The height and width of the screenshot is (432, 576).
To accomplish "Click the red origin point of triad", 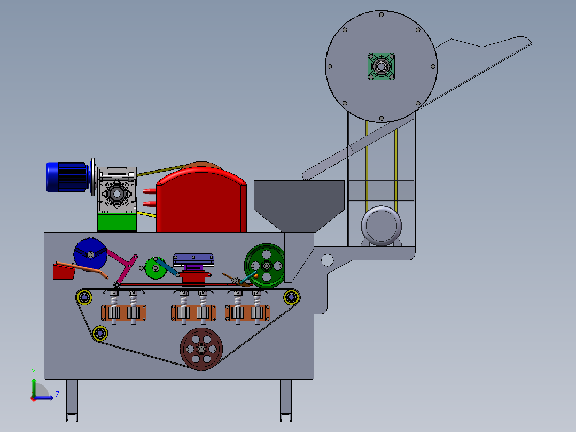I will tap(34, 398).
